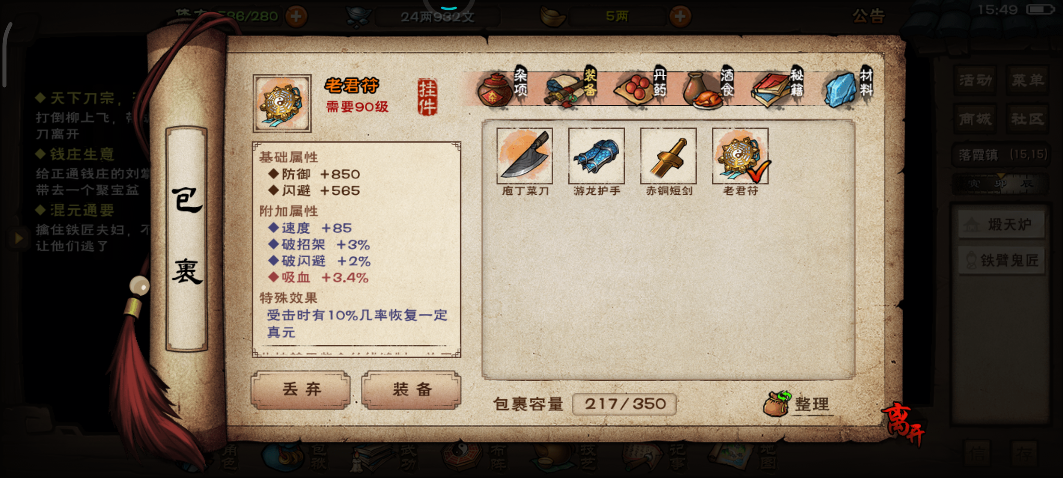Open the 公告 announcements link
Image resolution: width=1063 pixels, height=478 pixels.
click(869, 16)
